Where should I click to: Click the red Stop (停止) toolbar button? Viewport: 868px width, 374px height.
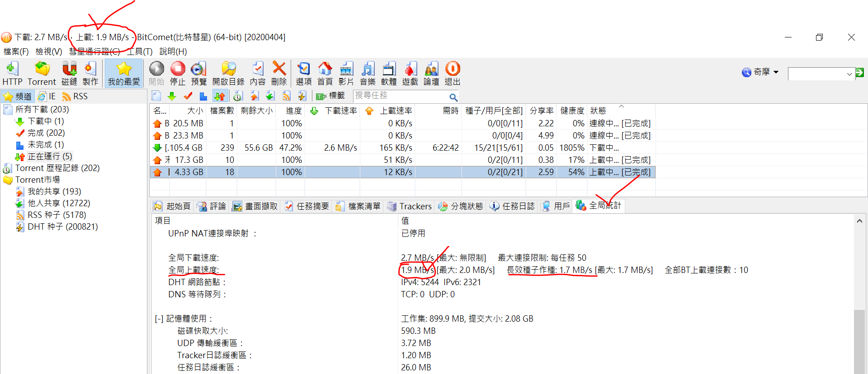tap(178, 73)
